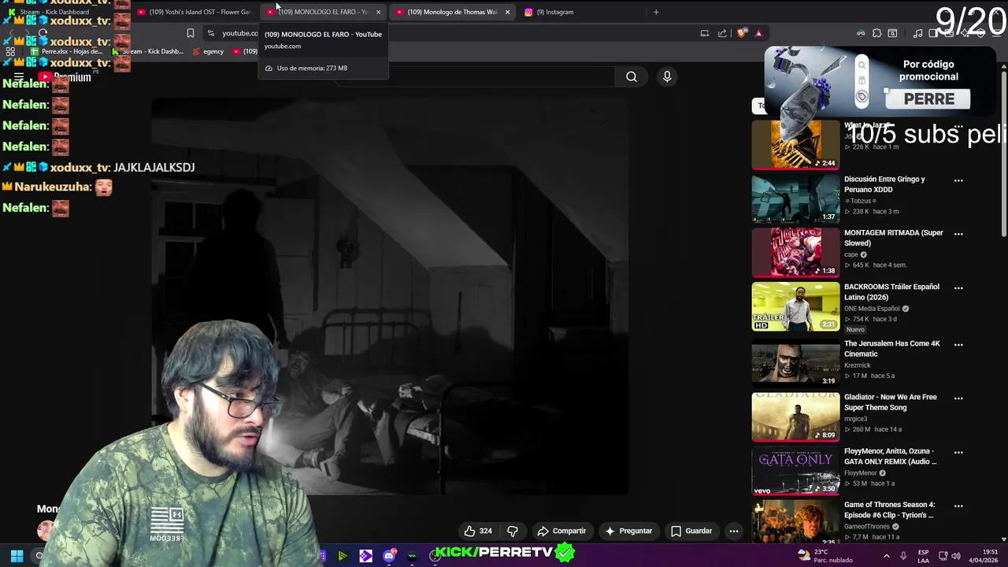Open the ESP LAA language switcher
This screenshot has width=1008, height=567.
924,555
